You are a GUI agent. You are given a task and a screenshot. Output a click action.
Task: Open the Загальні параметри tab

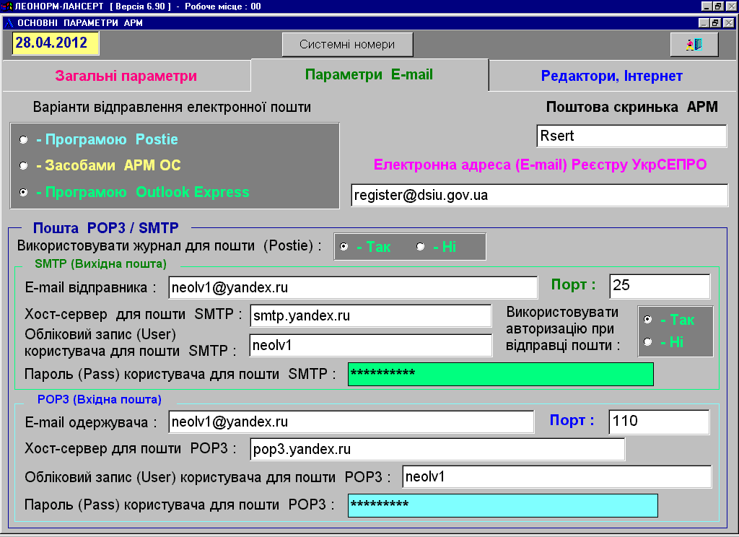[126, 76]
